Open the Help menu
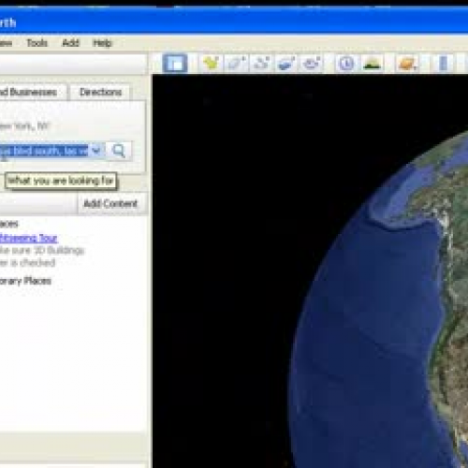Image resolution: width=468 pixels, height=468 pixels. 103,43
